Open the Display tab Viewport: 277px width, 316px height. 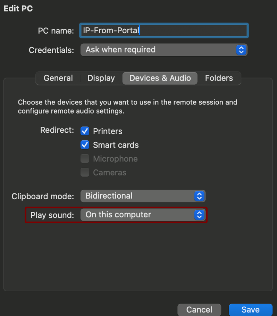point(101,78)
